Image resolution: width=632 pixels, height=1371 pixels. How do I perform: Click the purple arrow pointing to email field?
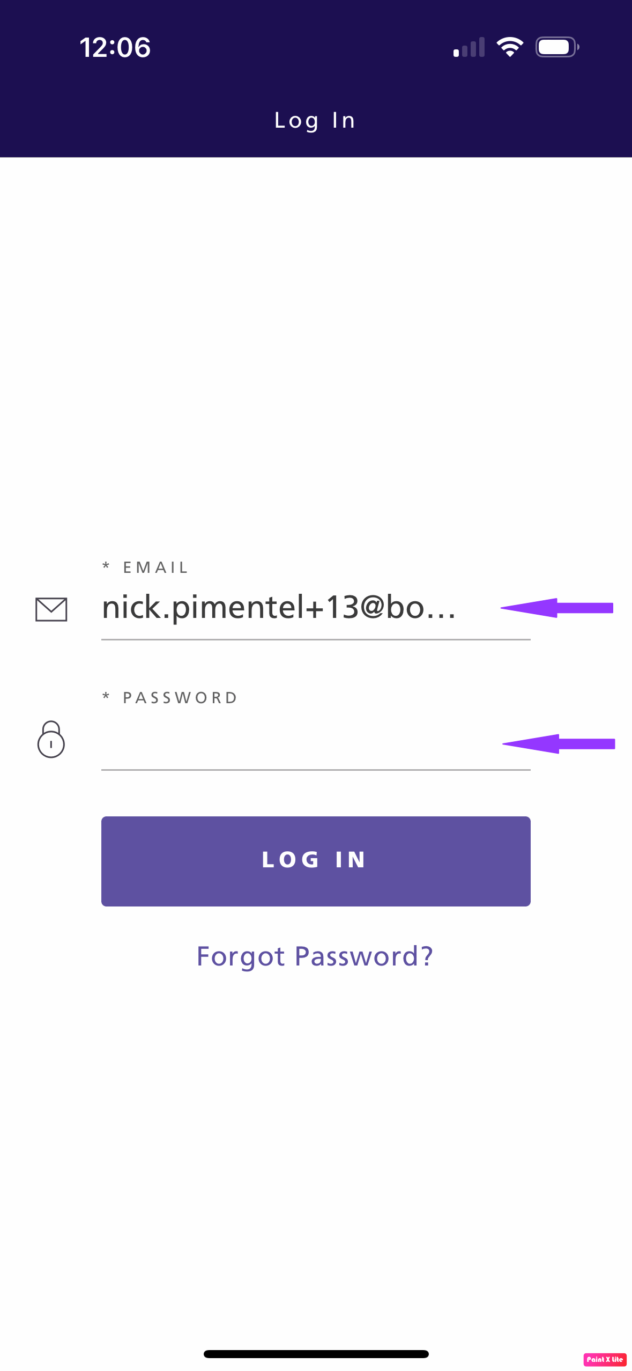pyautogui.click(x=557, y=608)
